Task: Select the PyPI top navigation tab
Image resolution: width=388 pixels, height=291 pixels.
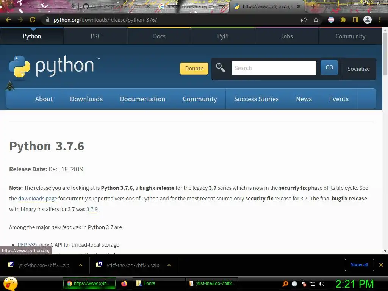Action: tap(223, 36)
